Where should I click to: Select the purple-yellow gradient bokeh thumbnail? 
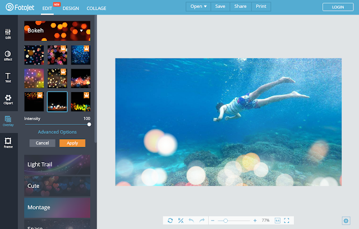[x=34, y=79]
